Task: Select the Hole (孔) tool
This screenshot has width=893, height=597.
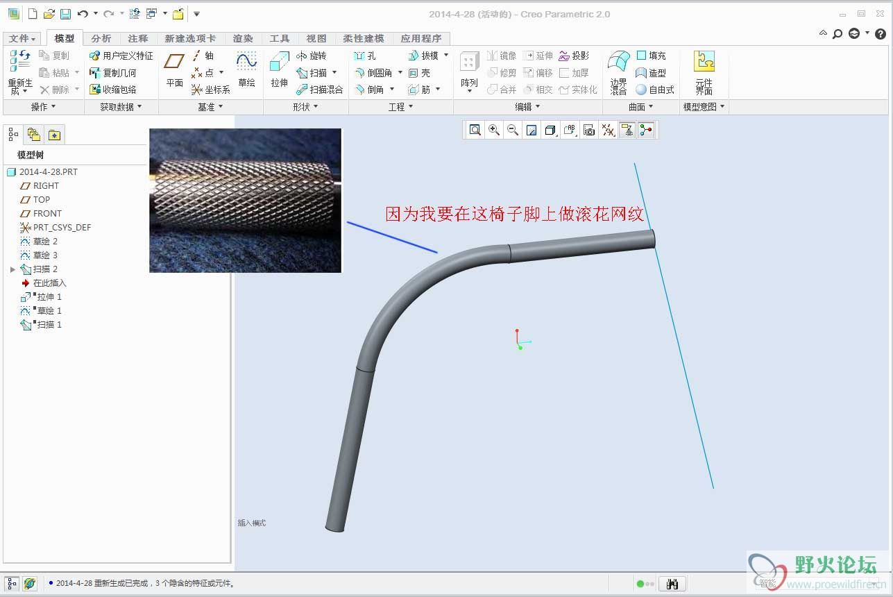Action: [x=365, y=56]
